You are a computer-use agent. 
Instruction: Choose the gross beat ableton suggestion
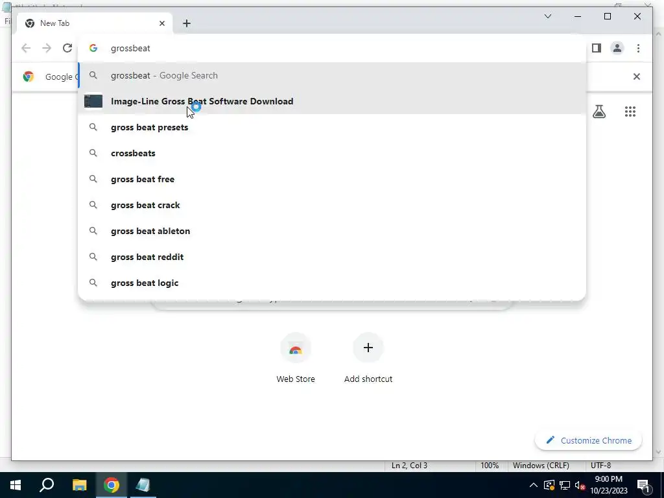pos(333,231)
